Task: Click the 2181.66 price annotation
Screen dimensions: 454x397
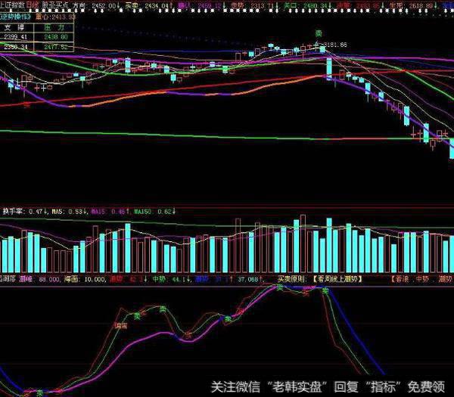Action: pyautogui.click(x=341, y=45)
